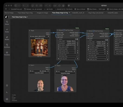Click the Face B node IMAGE output port
This screenshot has width=123, height=107.
point(76,68)
